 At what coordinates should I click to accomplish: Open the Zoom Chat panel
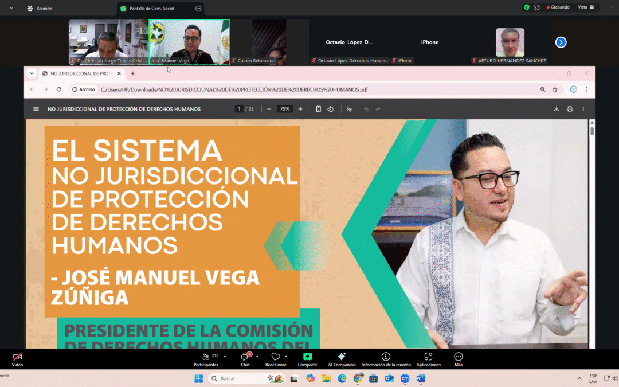point(245,359)
